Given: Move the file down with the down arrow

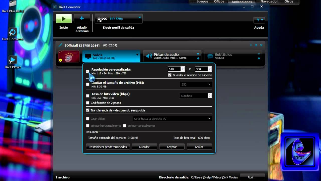Looking at the screenshot, I should coord(251,45).
